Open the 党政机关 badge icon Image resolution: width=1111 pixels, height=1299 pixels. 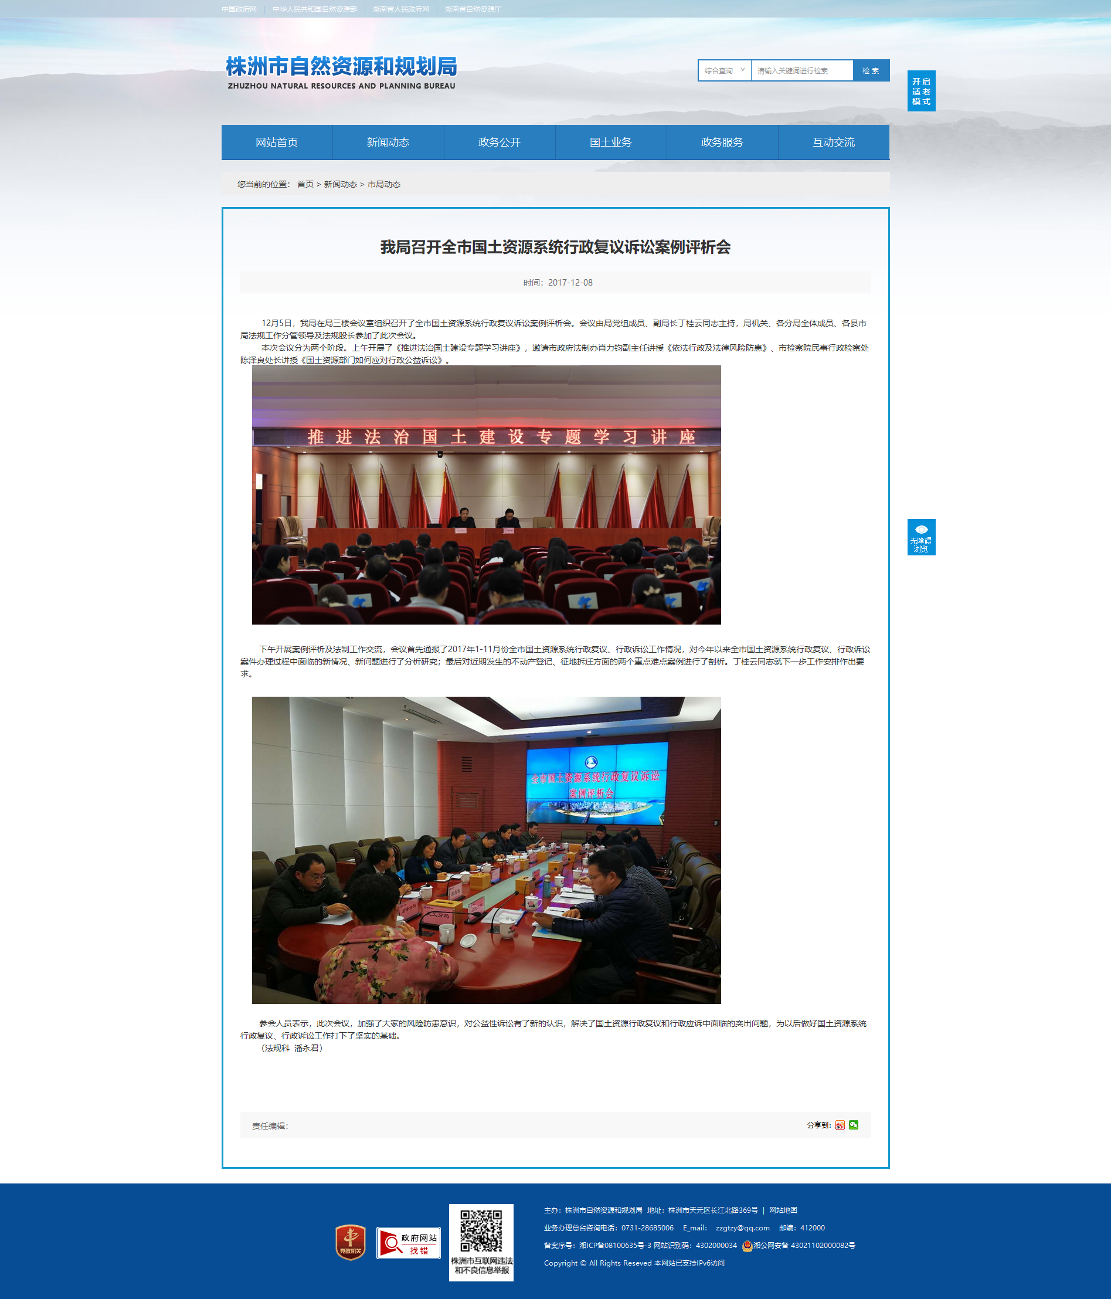350,1242
